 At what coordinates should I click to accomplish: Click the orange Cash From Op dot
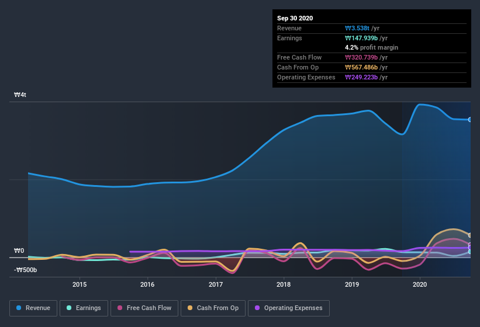click(x=190, y=308)
